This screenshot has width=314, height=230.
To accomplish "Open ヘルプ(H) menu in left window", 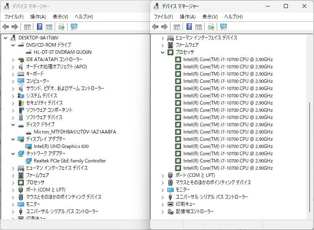I will coord(84,16).
